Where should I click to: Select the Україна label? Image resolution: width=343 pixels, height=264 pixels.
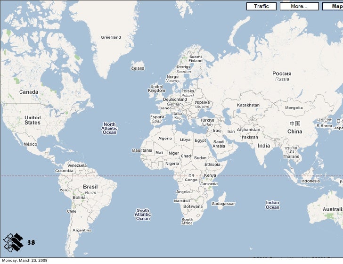202,102
